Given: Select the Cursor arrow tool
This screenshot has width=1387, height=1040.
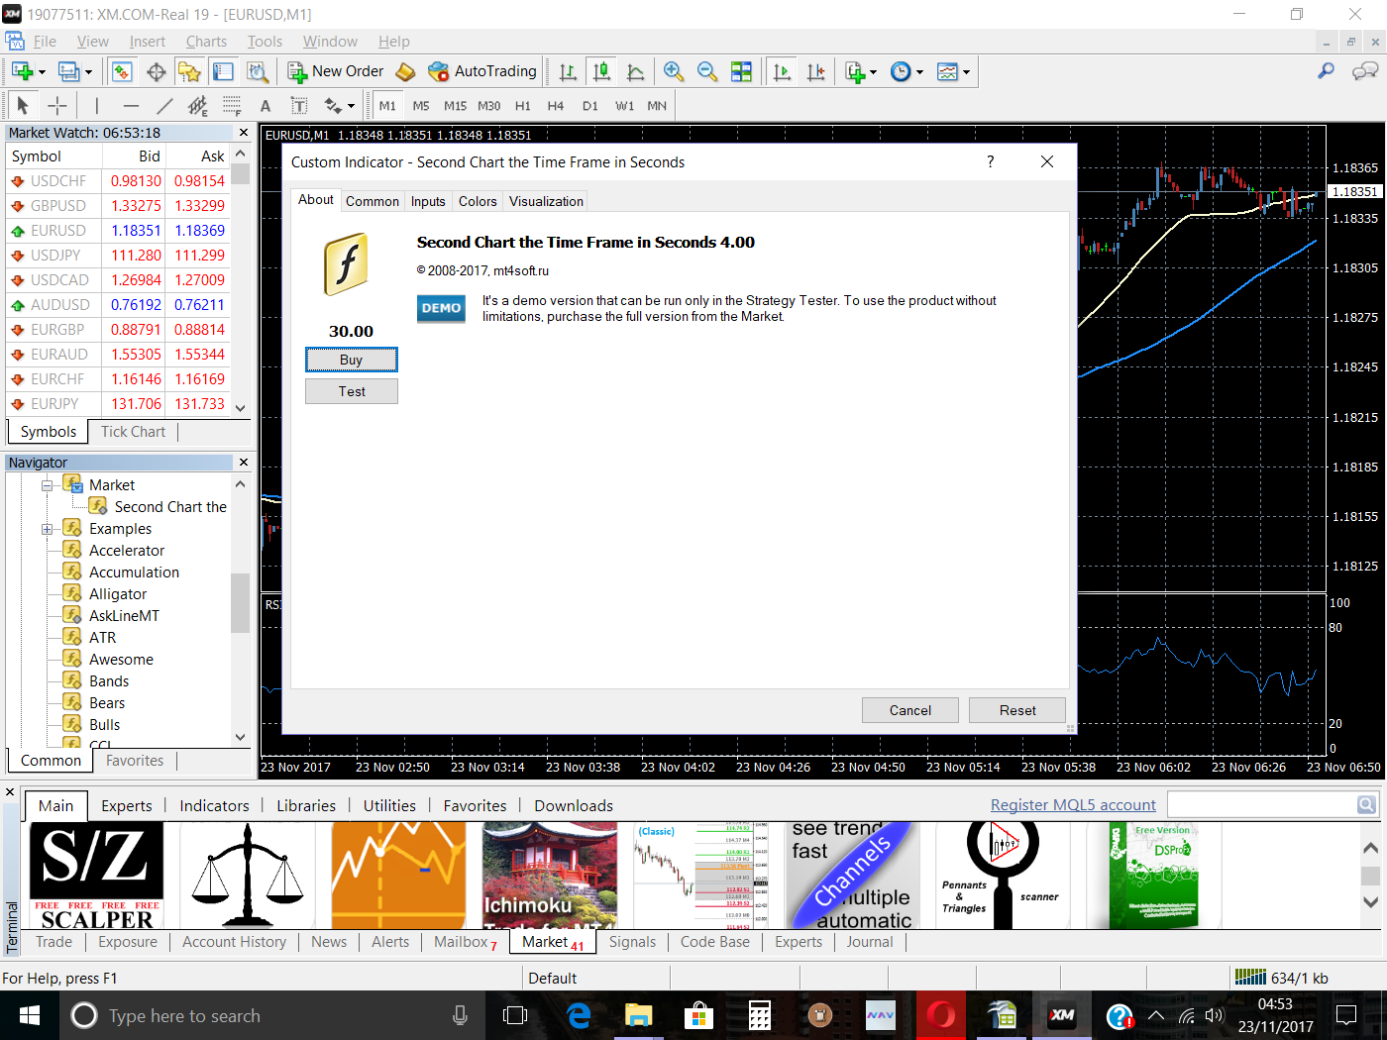Looking at the screenshot, I should (23, 105).
